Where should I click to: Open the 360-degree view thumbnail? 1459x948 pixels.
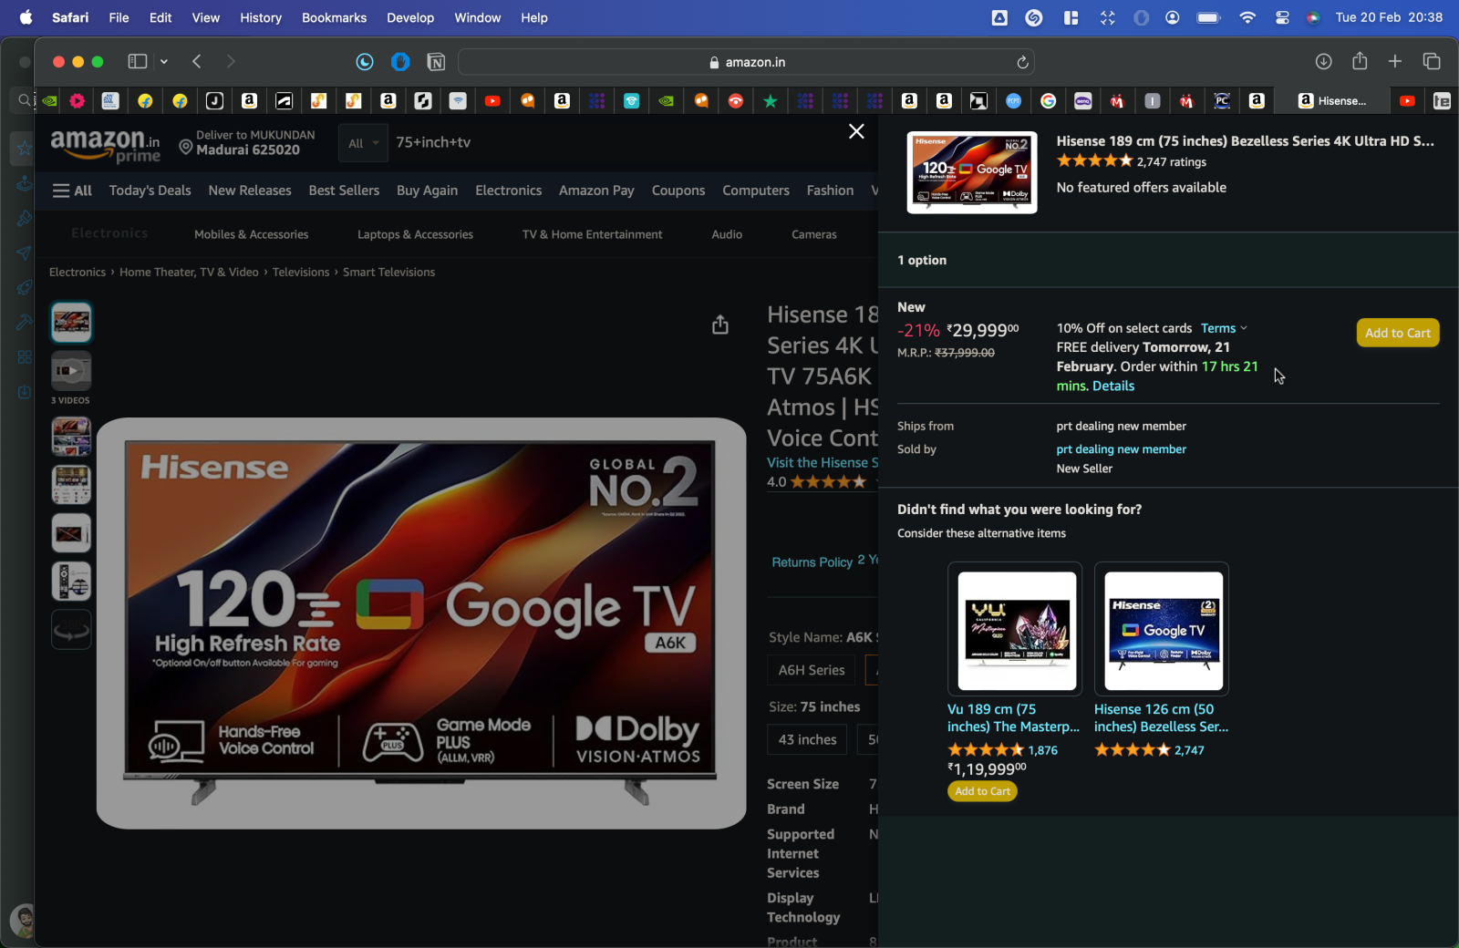coord(71,630)
